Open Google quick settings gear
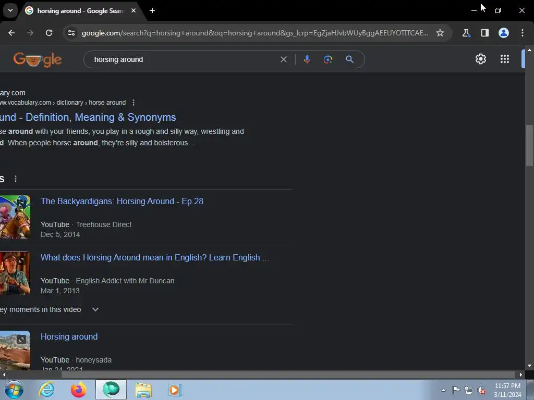This screenshot has width=534, height=400. (x=480, y=59)
